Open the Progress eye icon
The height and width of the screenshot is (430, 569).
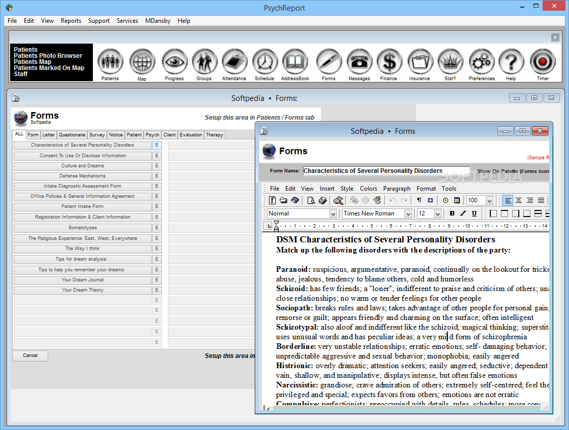(x=174, y=62)
